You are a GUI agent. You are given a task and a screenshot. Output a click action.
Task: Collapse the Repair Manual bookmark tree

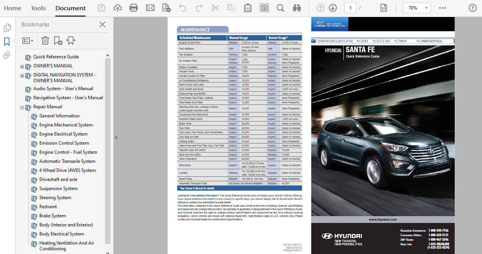(x=22, y=108)
